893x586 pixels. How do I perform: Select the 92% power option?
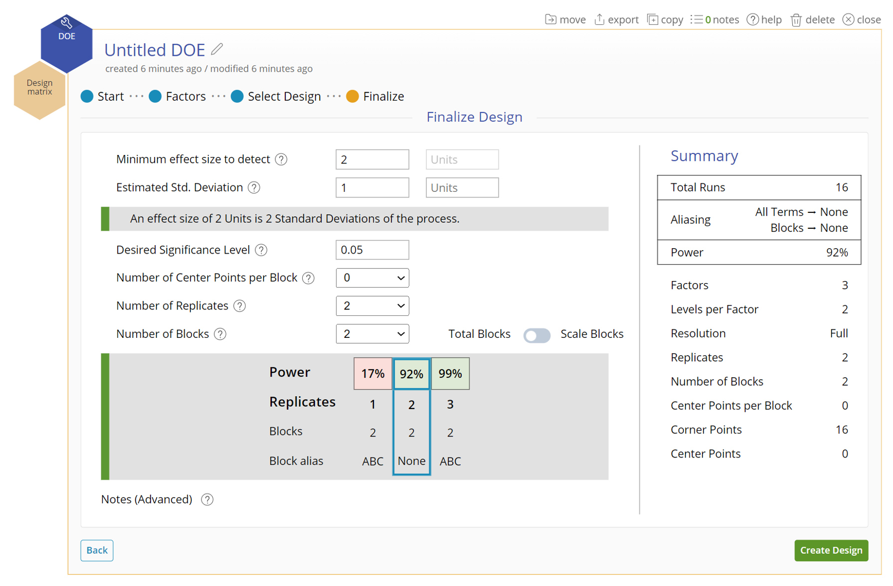point(411,374)
